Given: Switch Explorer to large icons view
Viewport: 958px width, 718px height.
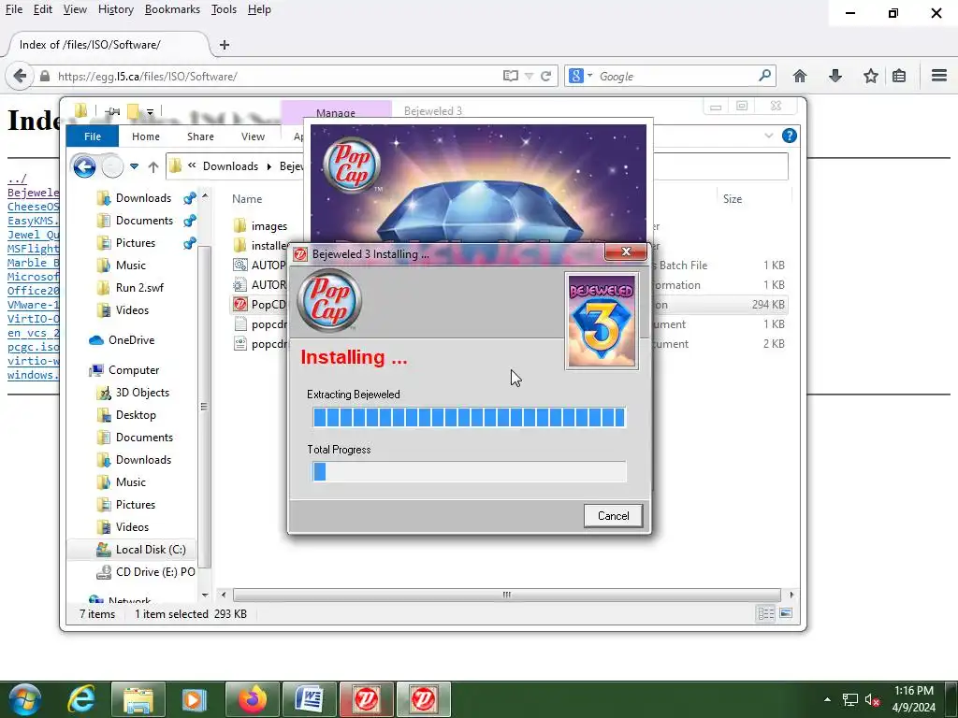Looking at the screenshot, I should [786, 613].
